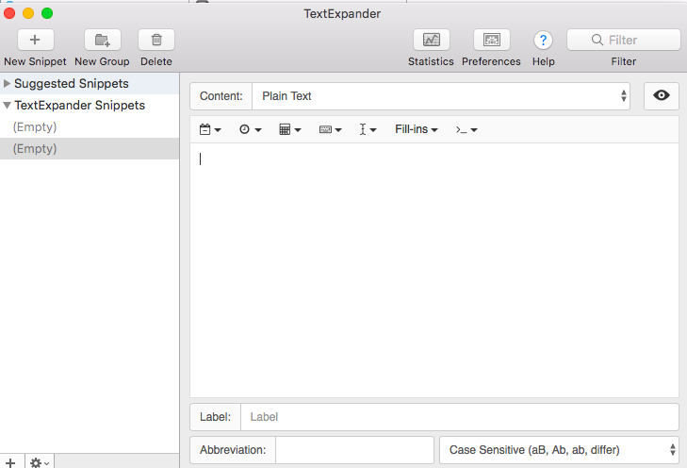Open the script snippet prompt dropdown
Viewport: 687px width, 468px height.
pyautogui.click(x=466, y=129)
